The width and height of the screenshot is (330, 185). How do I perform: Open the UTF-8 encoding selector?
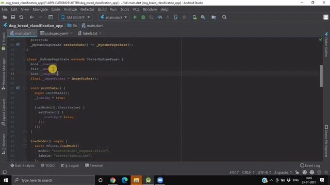coord(264,173)
